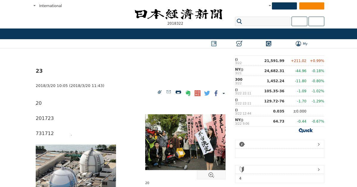Open the chart with arrow markets icon
Image resolution: width=357 pixels, height=187 pixels.
239,44
